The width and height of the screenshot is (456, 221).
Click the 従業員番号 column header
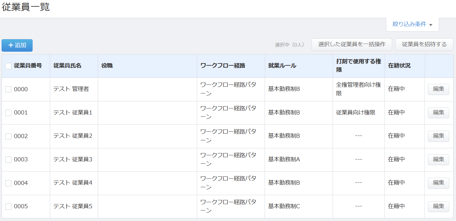(x=28, y=66)
